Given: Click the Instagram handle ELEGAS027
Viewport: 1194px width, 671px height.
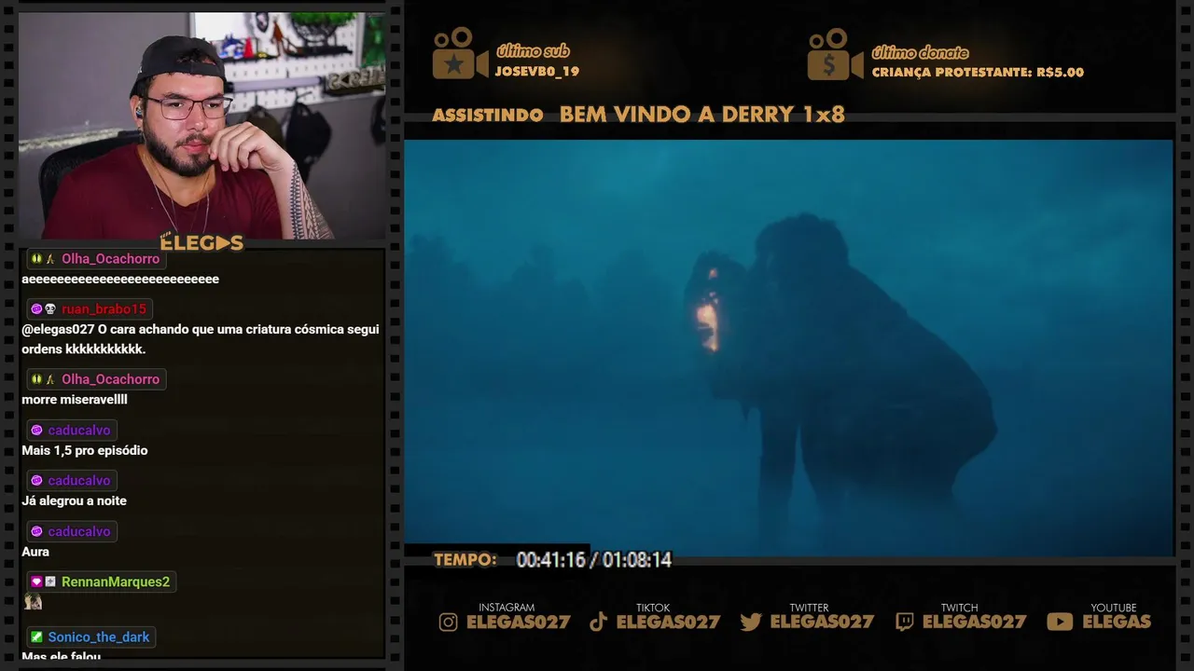Looking at the screenshot, I should pos(519,623).
